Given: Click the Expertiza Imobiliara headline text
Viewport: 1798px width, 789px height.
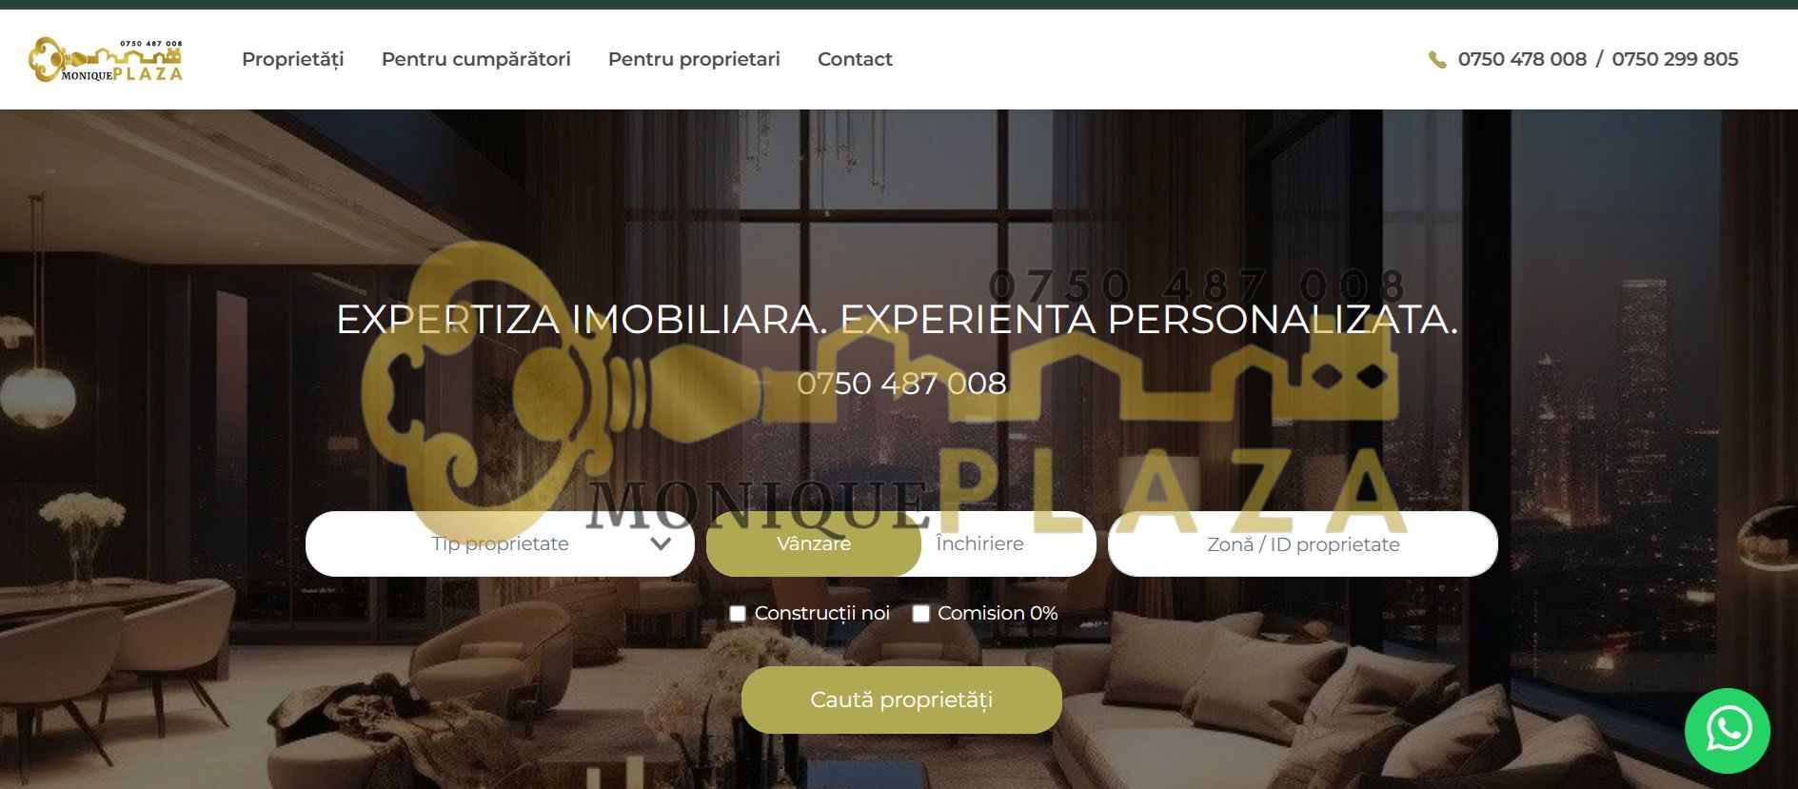Looking at the screenshot, I should tap(898, 320).
